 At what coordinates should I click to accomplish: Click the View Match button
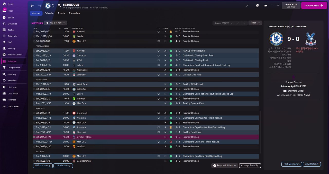312,164
